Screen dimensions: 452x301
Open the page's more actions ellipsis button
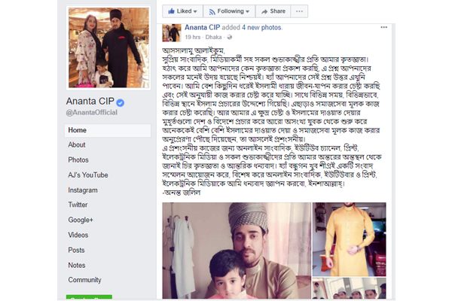299,11
